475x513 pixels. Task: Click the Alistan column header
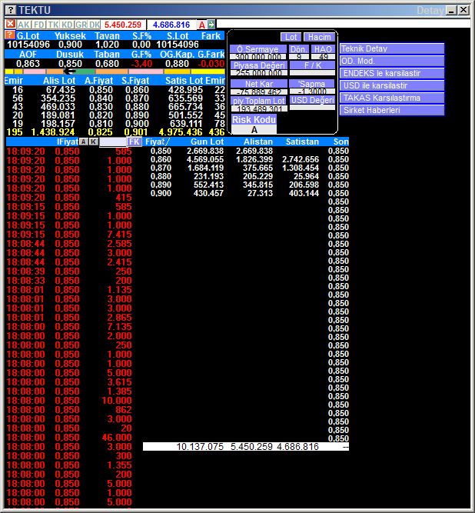[x=258, y=142]
